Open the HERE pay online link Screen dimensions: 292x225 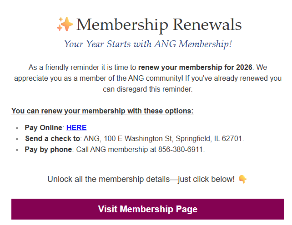pyautogui.click(x=76, y=127)
